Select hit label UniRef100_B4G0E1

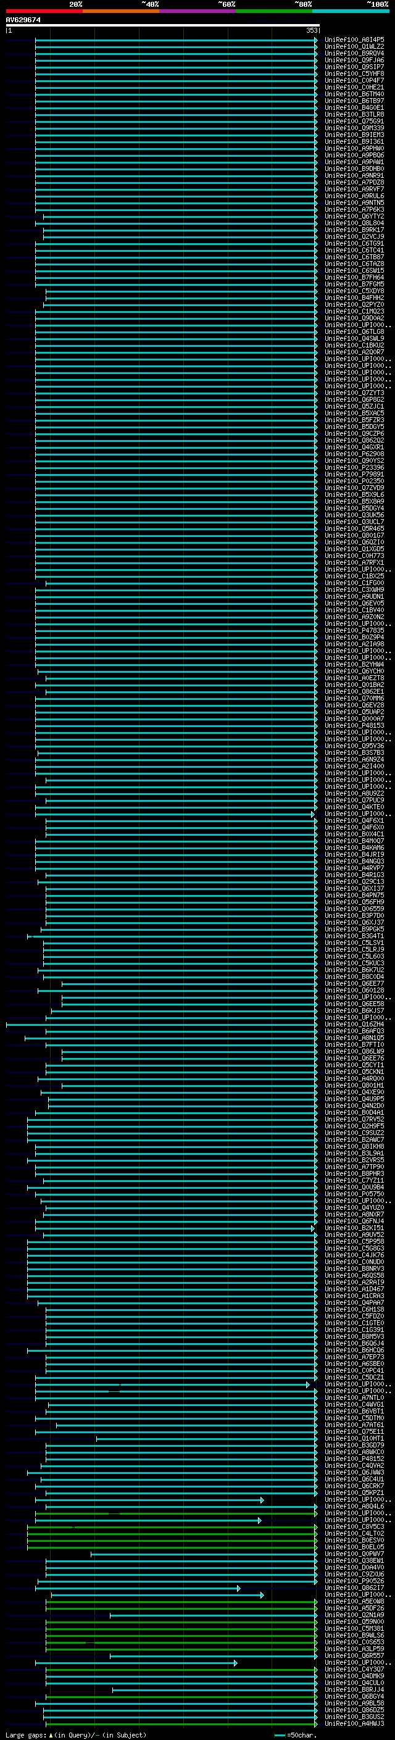click(x=354, y=107)
